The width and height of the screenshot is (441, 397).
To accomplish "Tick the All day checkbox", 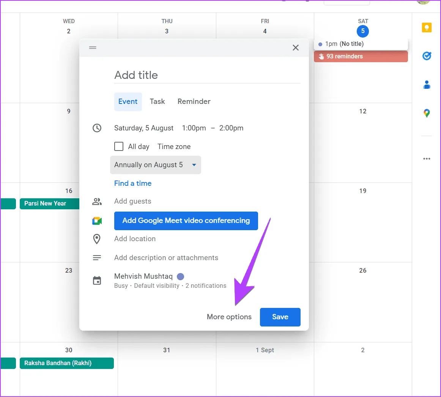I will (x=119, y=147).
